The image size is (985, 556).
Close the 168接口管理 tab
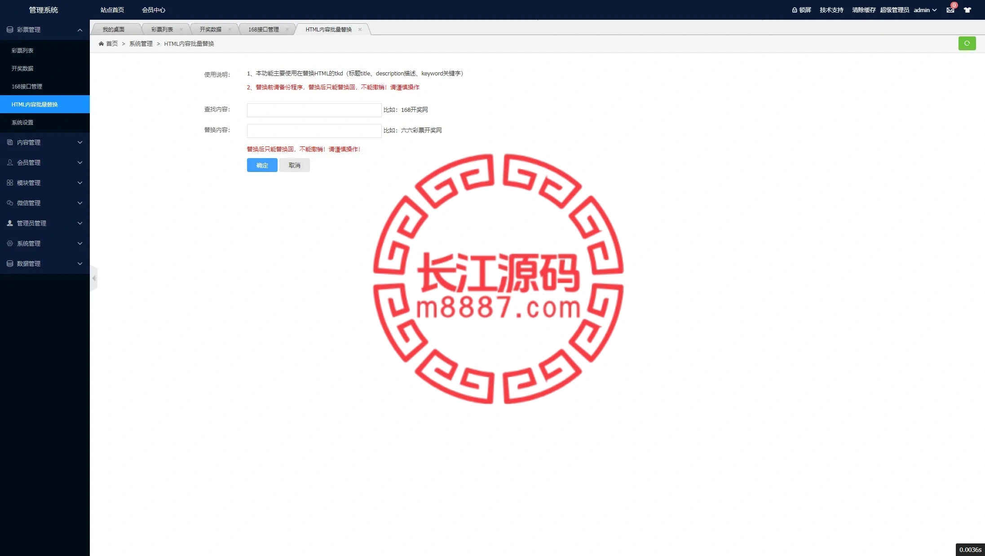(x=287, y=29)
